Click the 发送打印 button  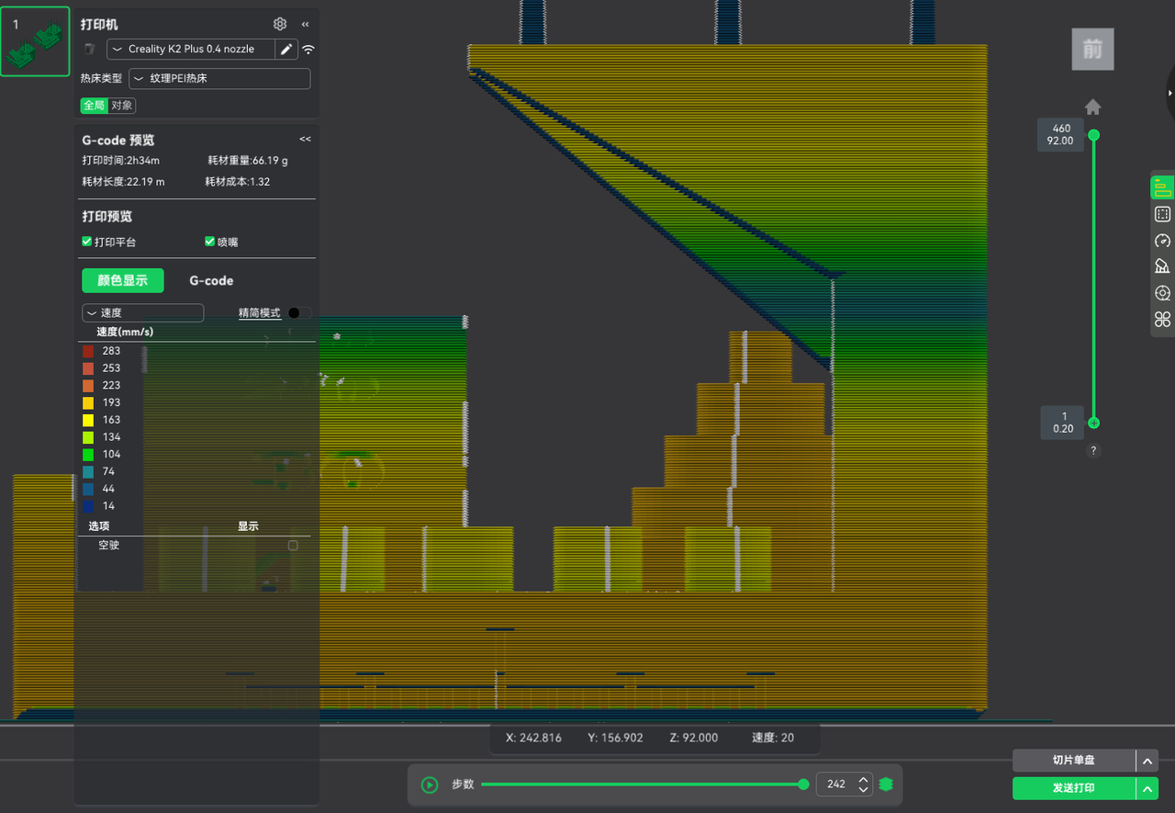pyautogui.click(x=1073, y=788)
